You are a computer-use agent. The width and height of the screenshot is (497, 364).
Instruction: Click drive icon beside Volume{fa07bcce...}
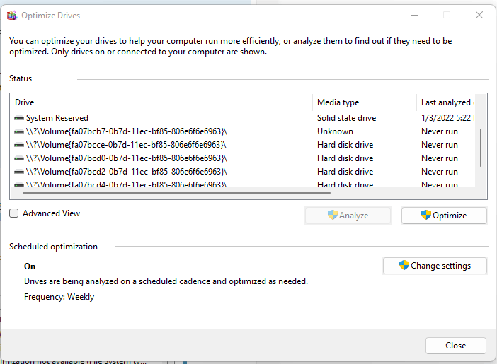(x=19, y=145)
